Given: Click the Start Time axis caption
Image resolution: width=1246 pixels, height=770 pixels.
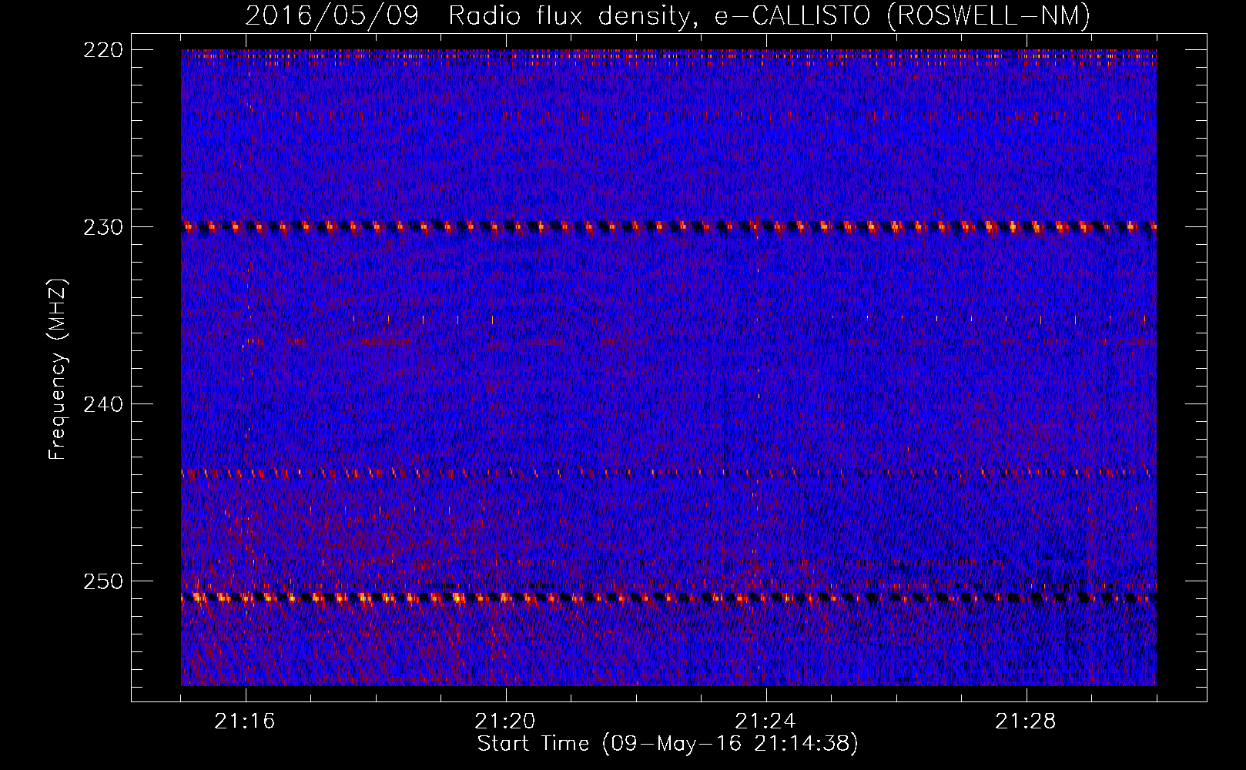Looking at the screenshot, I should (x=668, y=744).
